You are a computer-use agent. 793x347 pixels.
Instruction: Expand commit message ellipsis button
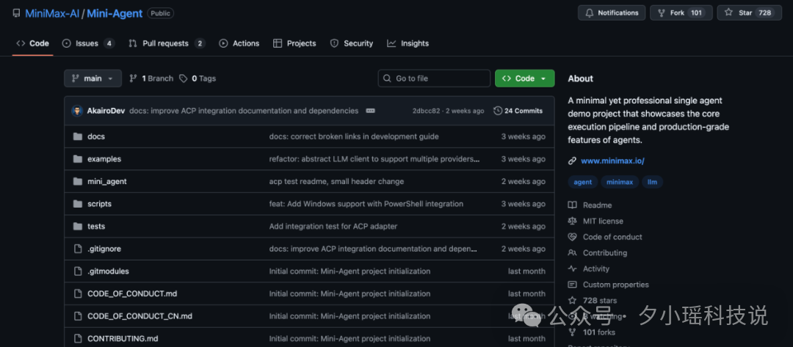370,111
